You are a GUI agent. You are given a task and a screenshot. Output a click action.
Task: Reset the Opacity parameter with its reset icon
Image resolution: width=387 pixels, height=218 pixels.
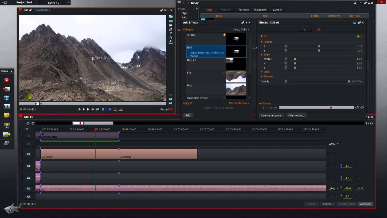[x=286, y=81]
